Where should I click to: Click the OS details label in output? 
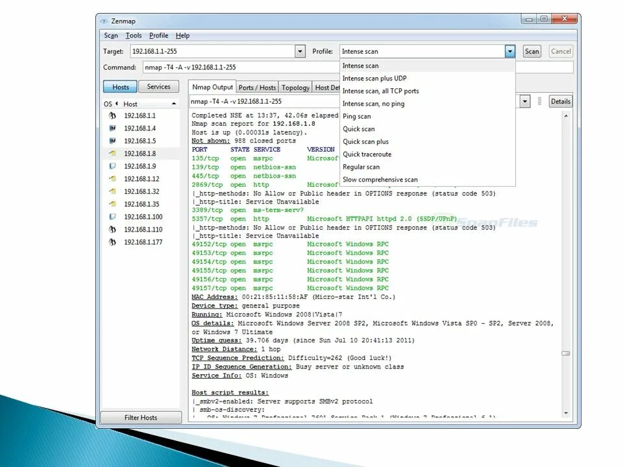[x=213, y=323]
